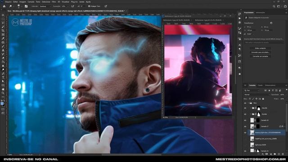Image resolution: width=288 pixels, height=162 pixels.
Task: Select the Brush tool
Action: tap(3, 46)
